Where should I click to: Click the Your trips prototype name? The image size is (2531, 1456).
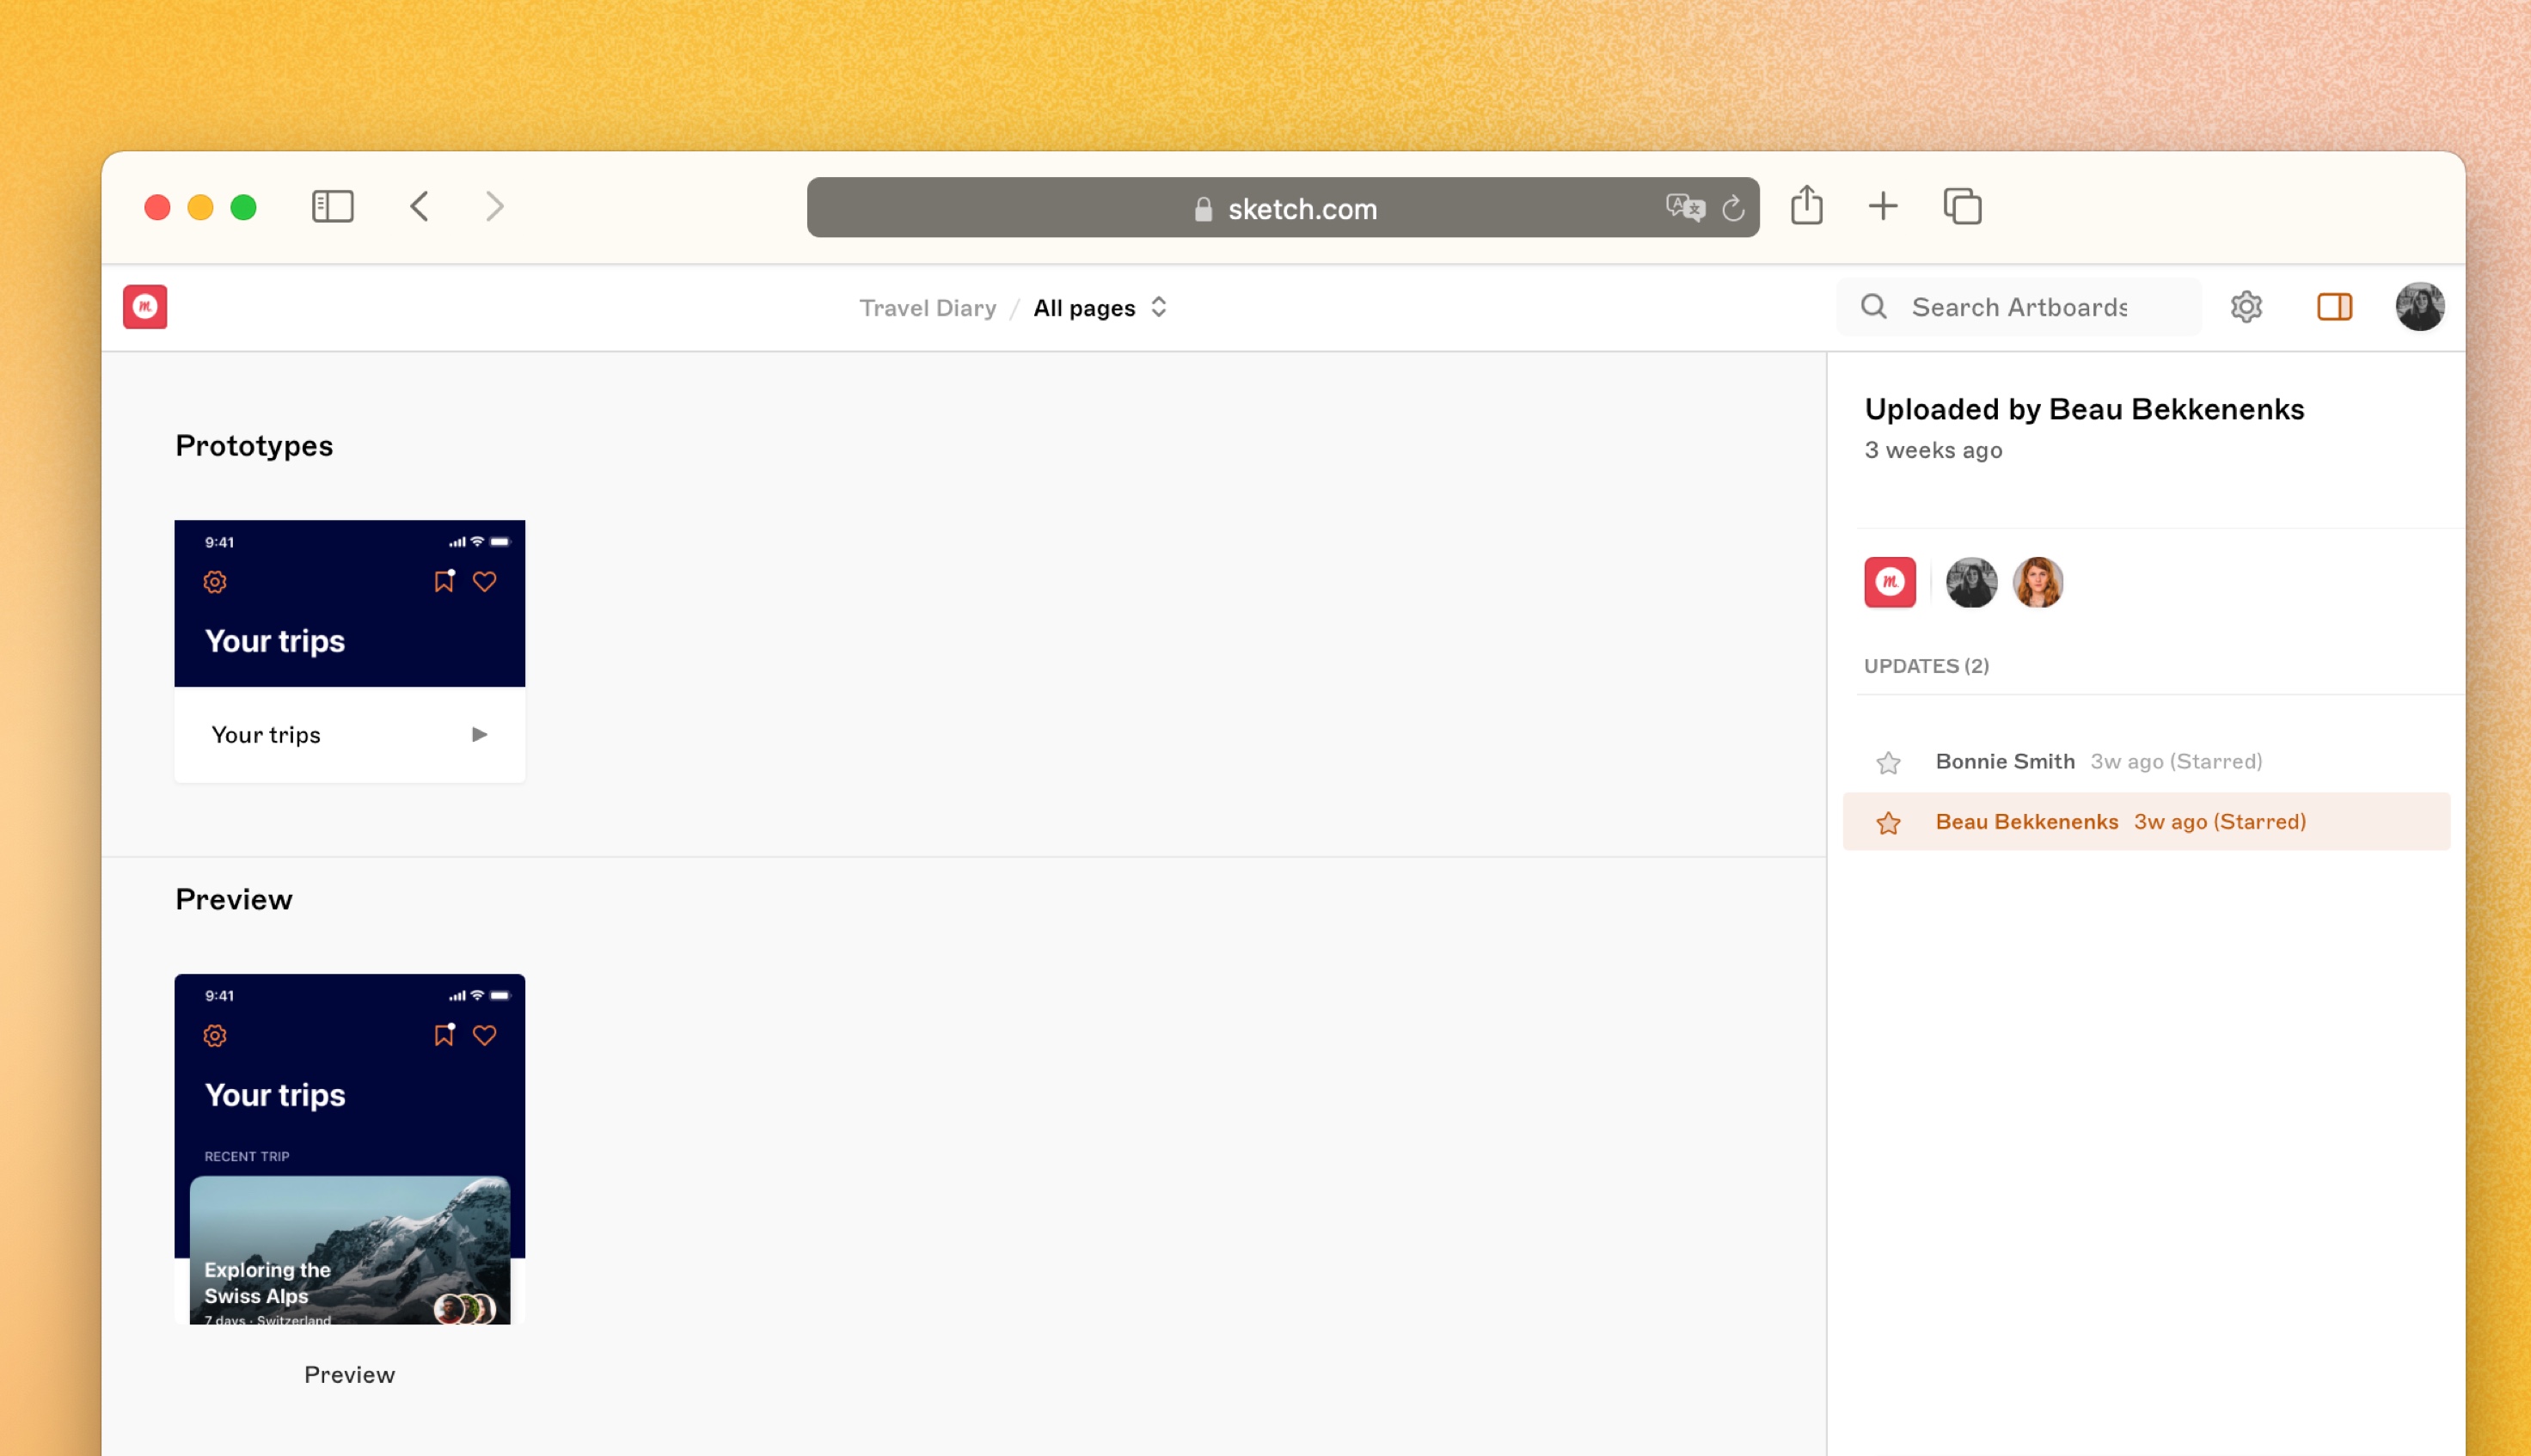pos(266,735)
